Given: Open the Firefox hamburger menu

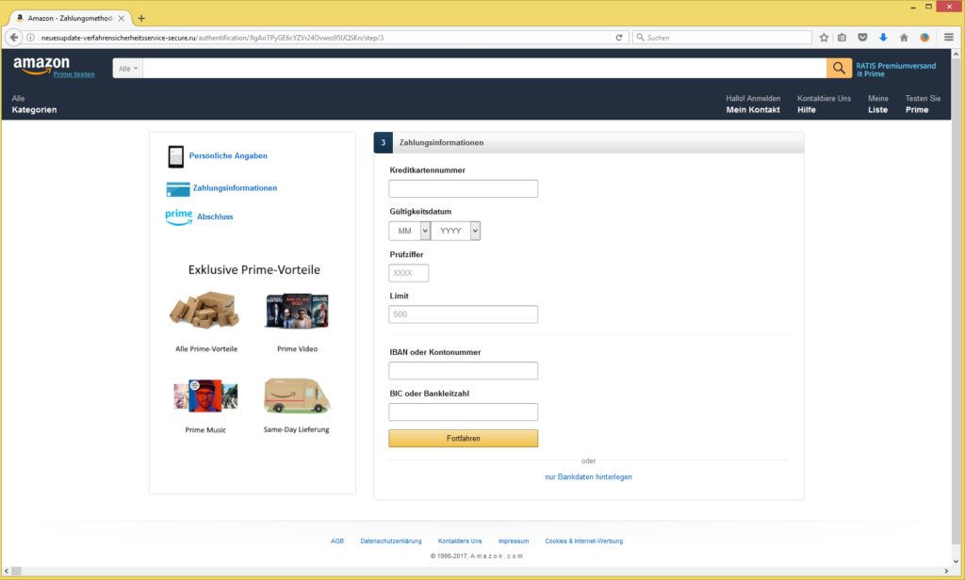Looking at the screenshot, I should pos(949,38).
